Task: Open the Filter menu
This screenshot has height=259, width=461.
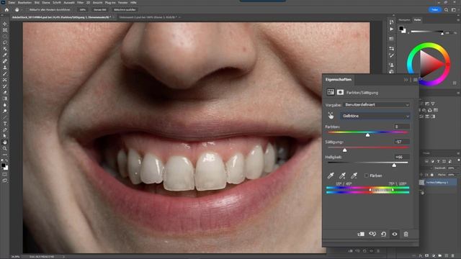Action: click(x=80, y=2)
